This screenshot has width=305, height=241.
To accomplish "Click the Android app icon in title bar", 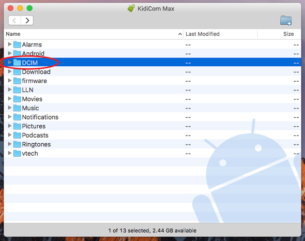I will [131, 8].
